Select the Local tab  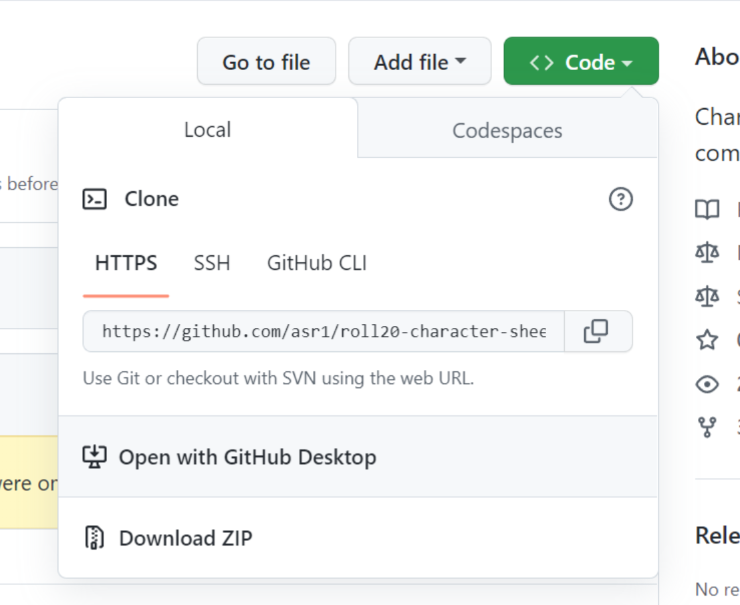point(207,130)
